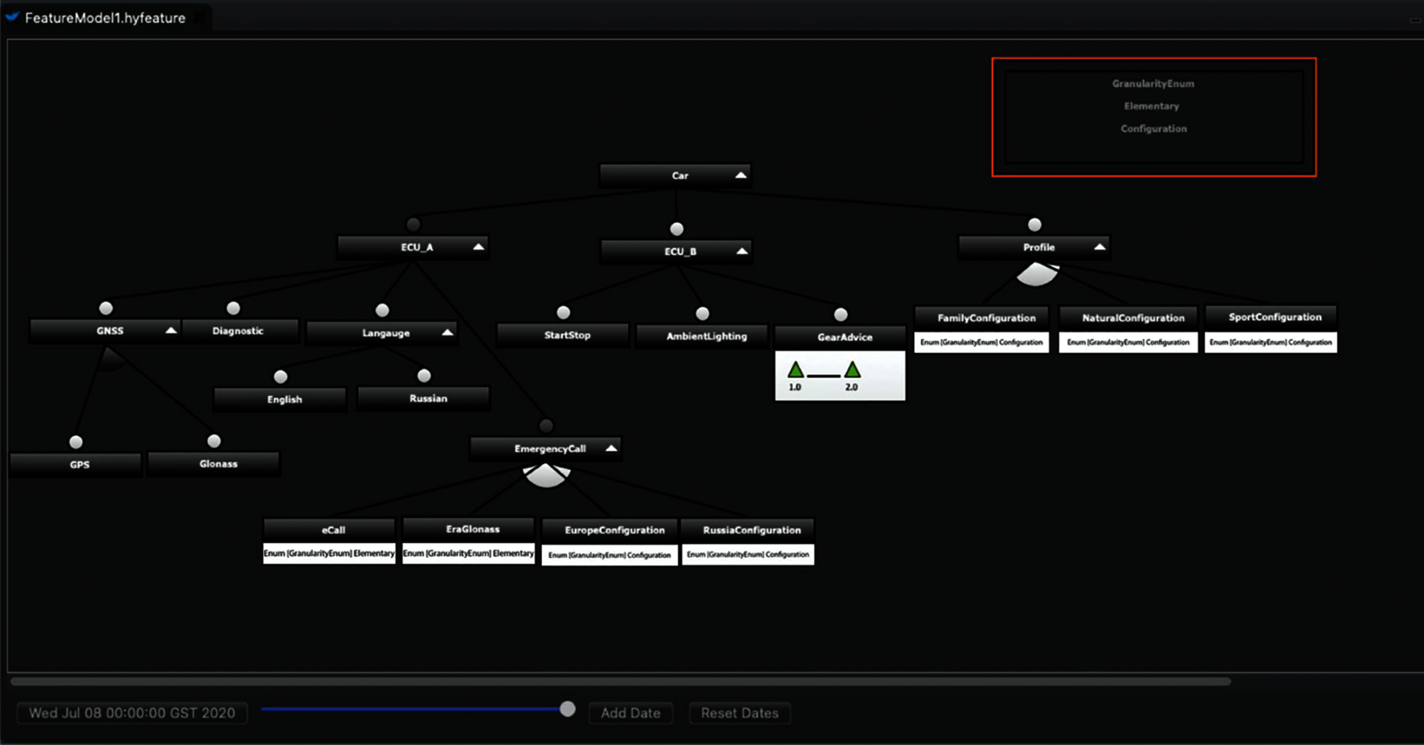Click the green version 2.0 triangle marker

(852, 370)
